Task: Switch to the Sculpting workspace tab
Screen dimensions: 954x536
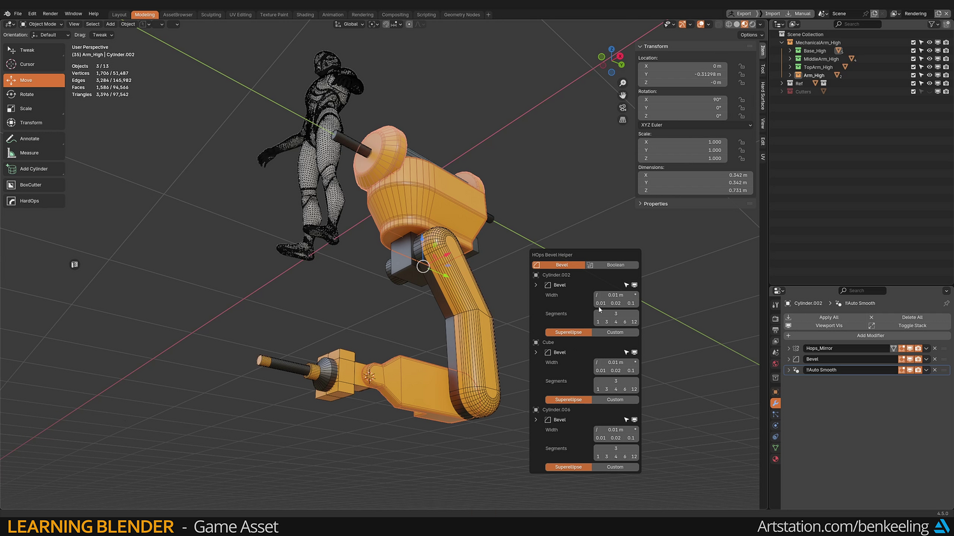Action: [x=211, y=15]
